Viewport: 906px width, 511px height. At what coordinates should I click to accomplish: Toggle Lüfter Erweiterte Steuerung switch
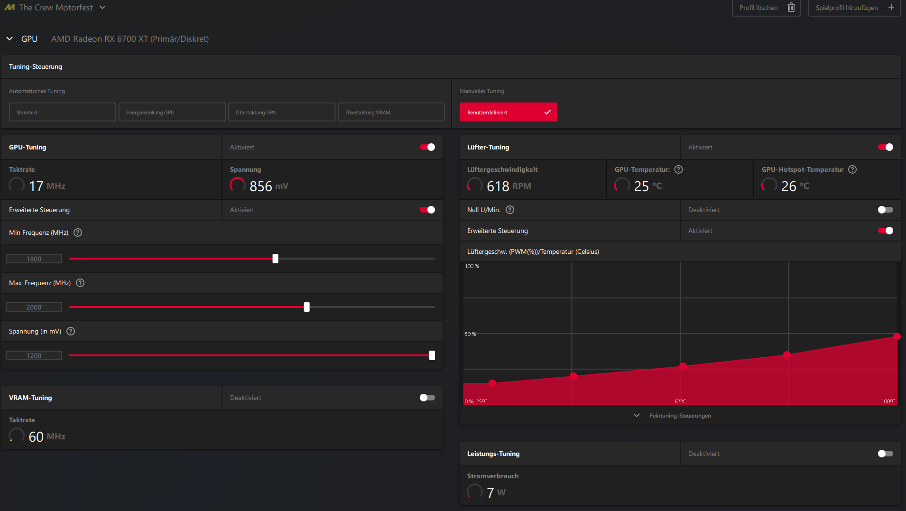(x=886, y=231)
